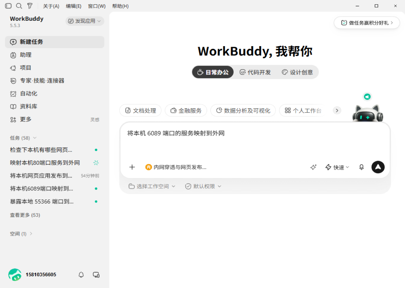This screenshot has height=288, width=405.
Task: Open the search magnifier icon
Action: point(19,6)
